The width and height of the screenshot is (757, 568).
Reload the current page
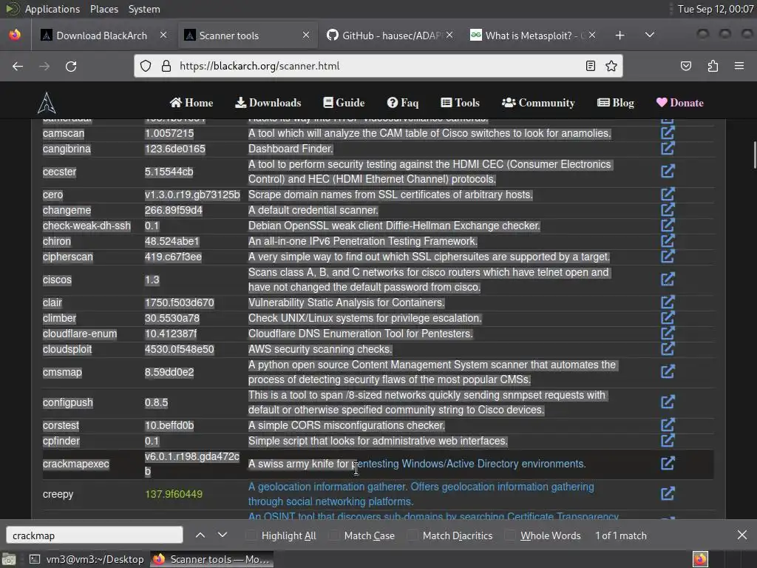pos(71,66)
